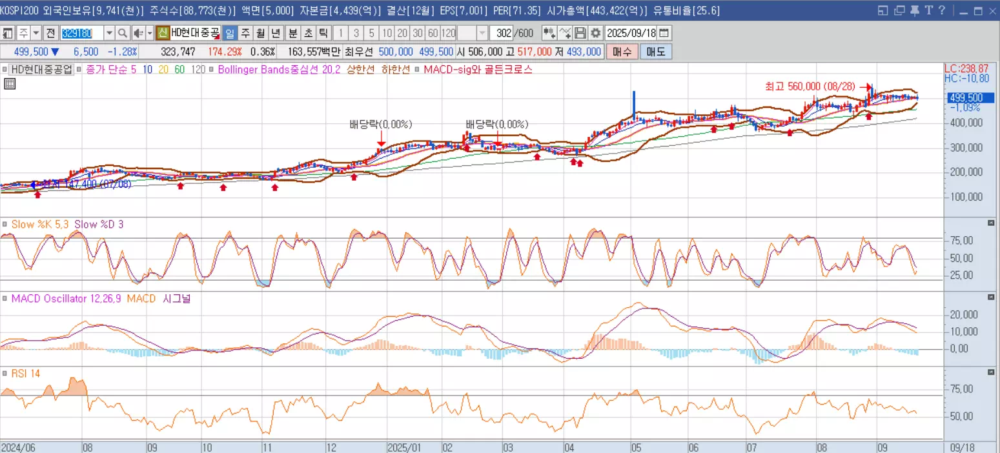Open dropdown arrow next to the 주 button
Viewport: 1000px width, 453px height.
click(36, 33)
